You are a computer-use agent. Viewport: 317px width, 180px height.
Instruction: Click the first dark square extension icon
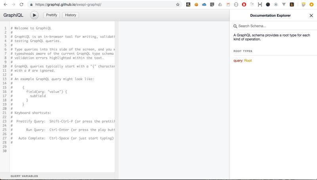(x=188, y=4)
